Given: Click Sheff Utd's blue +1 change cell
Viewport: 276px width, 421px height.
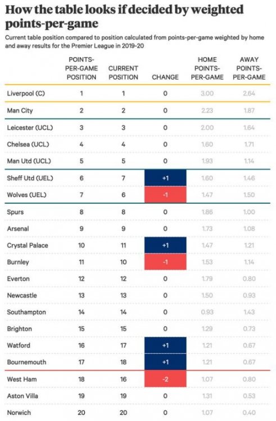Looking at the screenshot, I should click(166, 178).
